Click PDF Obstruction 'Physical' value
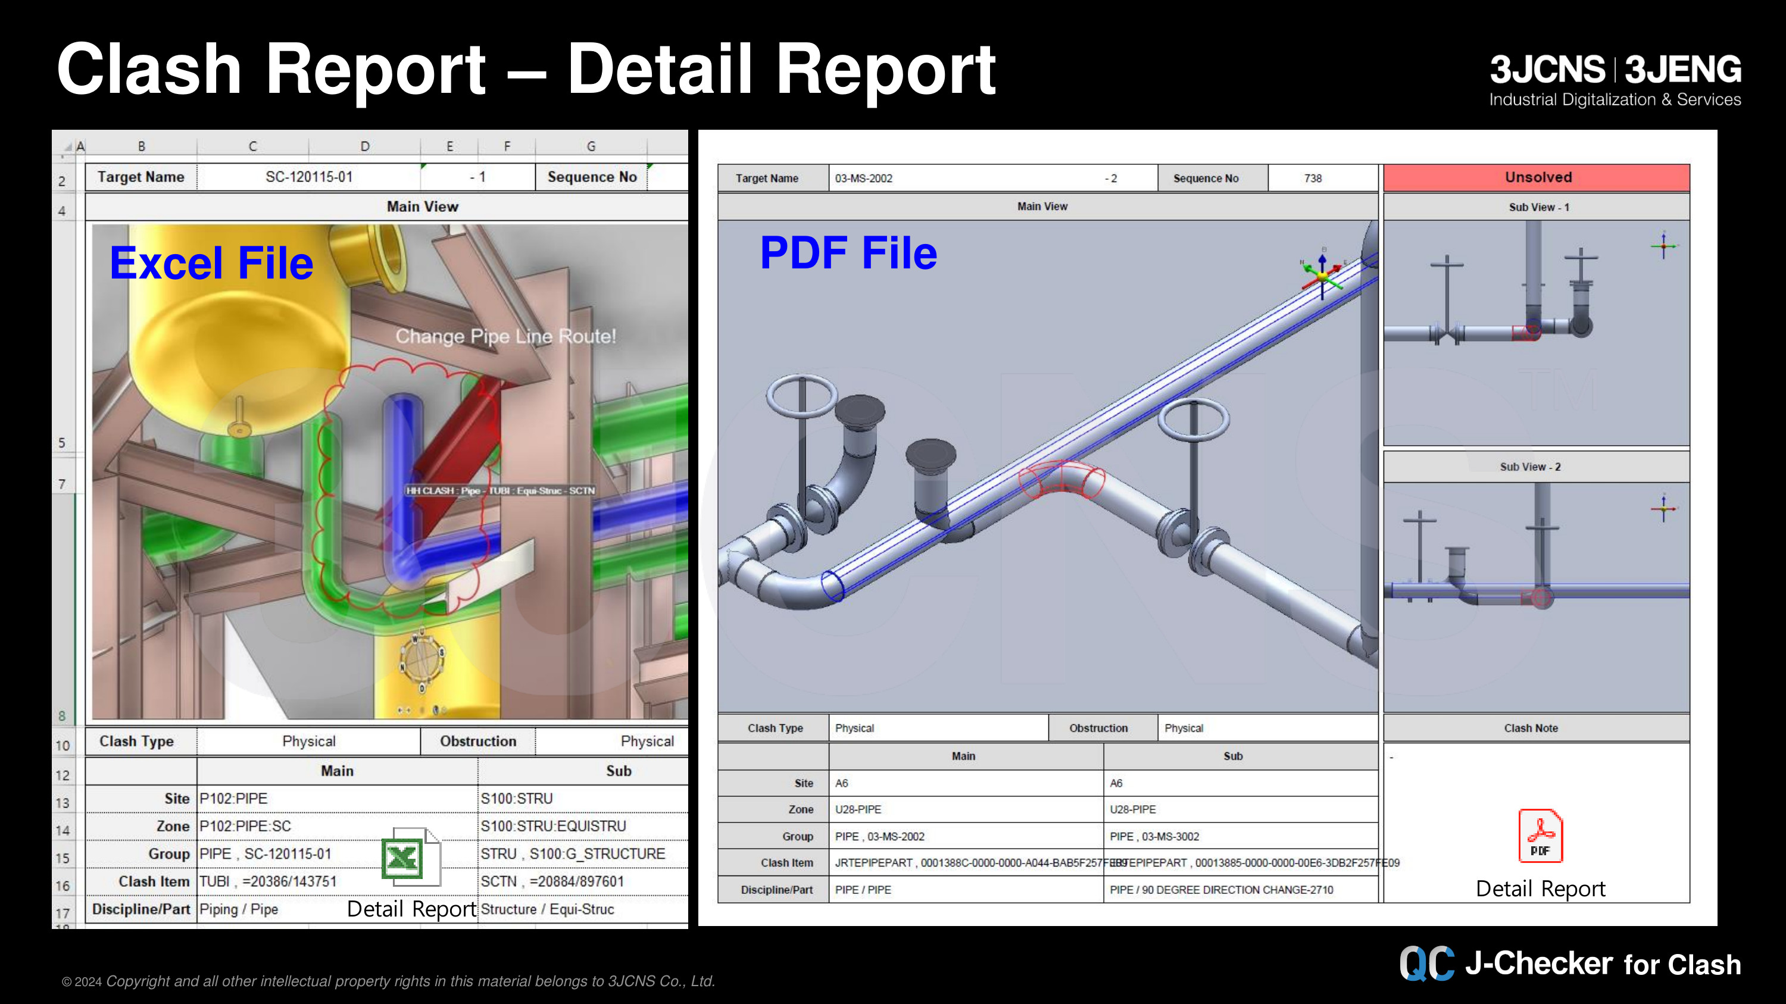Image resolution: width=1786 pixels, height=1004 pixels. click(x=1267, y=728)
